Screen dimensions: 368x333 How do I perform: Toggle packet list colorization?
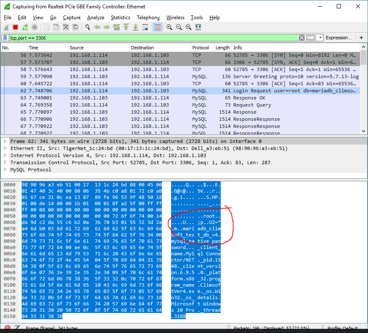point(158,27)
